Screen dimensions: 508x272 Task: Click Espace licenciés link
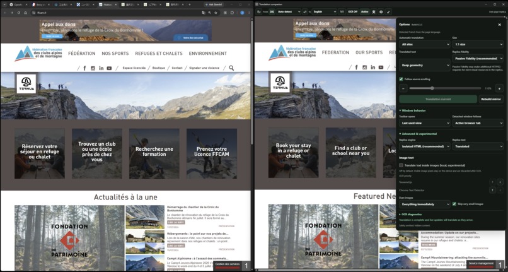click(x=134, y=68)
